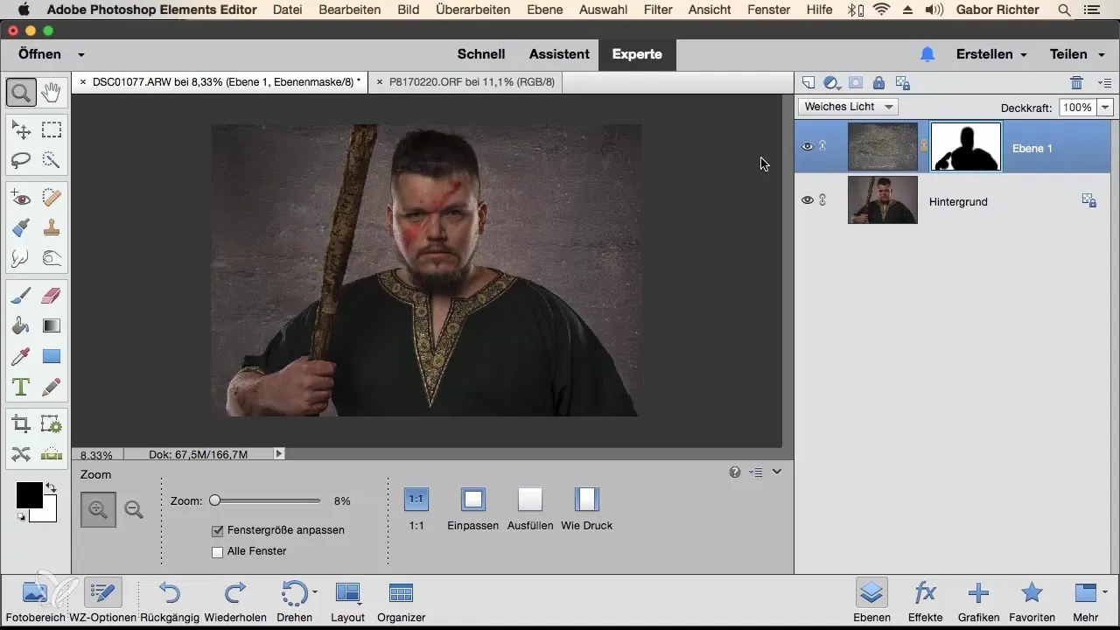Select the Spot Healing Brush tool
The height and width of the screenshot is (630, 1120).
pos(52,199)
